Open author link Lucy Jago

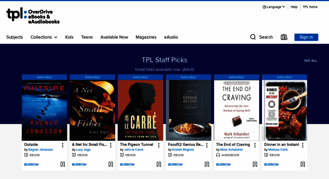[83, 150]
